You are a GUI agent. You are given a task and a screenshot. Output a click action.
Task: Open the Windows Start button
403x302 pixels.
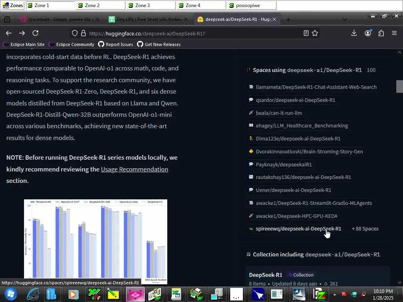tap(10, 294)
